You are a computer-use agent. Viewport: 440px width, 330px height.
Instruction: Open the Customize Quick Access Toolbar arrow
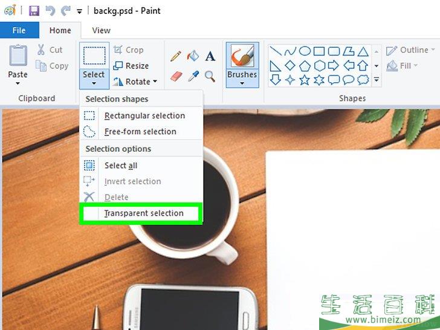[x=80, y=11]
